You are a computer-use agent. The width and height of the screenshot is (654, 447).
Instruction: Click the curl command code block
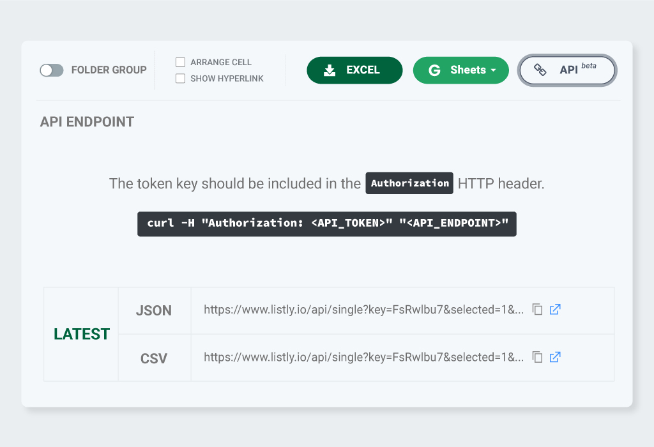(327, 223)
